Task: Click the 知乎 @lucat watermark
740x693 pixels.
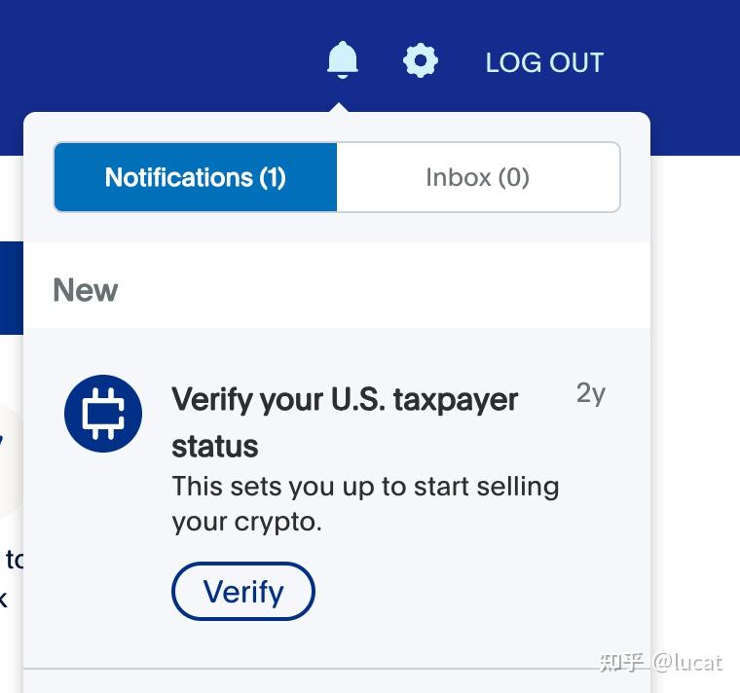Action: tap(661, 663)
